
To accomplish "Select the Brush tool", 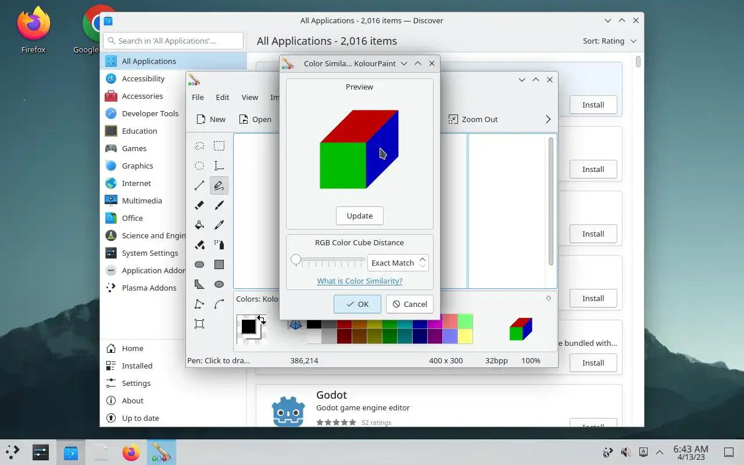I will click(x=219, y=205).
